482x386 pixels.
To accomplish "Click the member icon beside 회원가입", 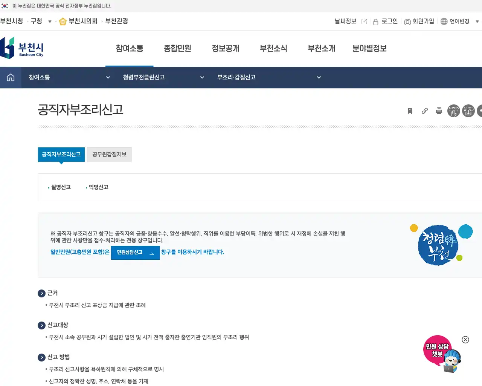I will tap(407, 21).
